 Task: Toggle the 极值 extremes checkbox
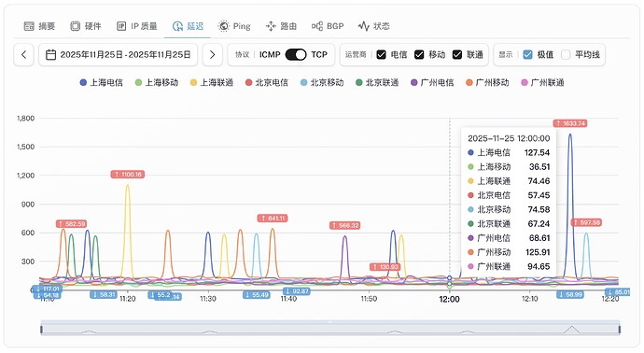(x=527, y=55)
